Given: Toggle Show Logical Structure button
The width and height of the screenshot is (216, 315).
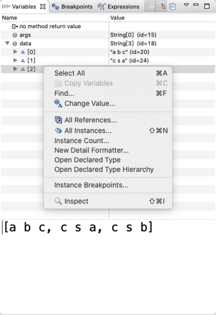Looking at the screenshot, I should click(161, 7).
